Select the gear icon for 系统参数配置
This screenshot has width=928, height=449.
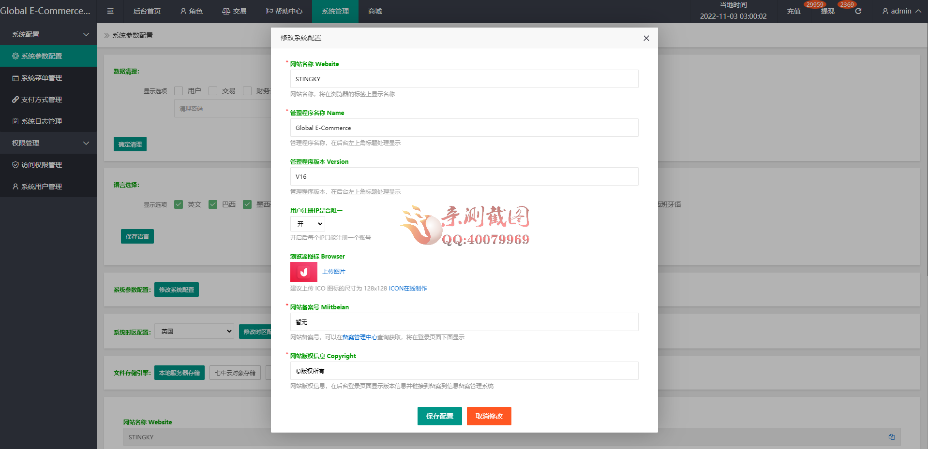click(x=15, y=56)
